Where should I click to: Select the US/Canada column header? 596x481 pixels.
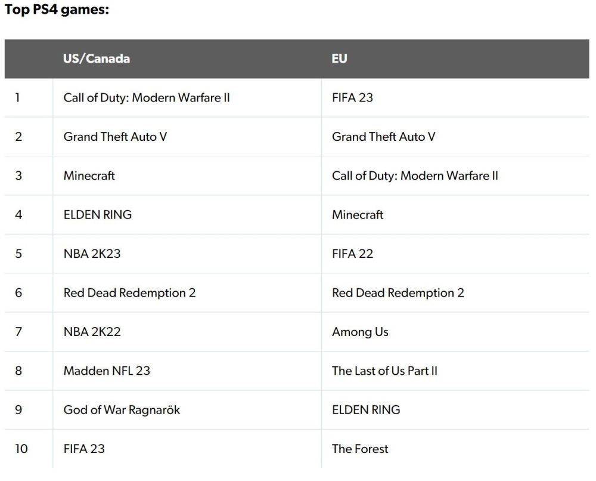97,58
